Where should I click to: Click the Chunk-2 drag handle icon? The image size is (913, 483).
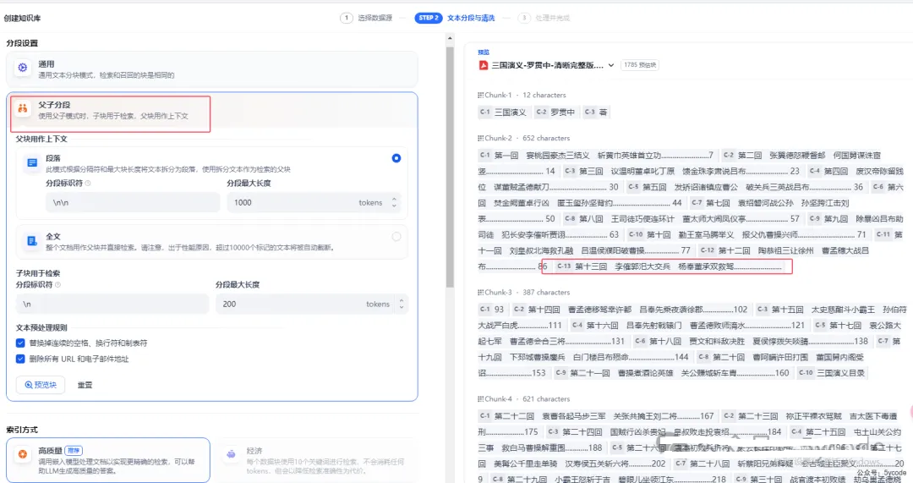[x=480, y=138]
